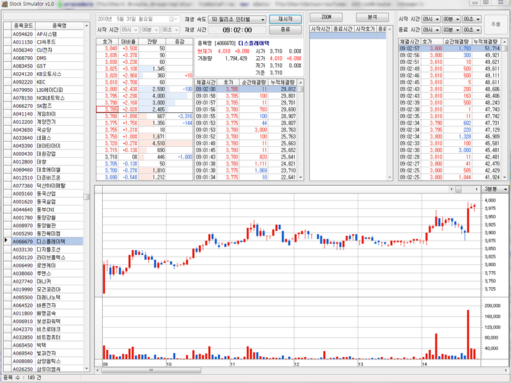Click the 추출 button
This screenshot has width=511, height=383.
click(x=496, y=24)
